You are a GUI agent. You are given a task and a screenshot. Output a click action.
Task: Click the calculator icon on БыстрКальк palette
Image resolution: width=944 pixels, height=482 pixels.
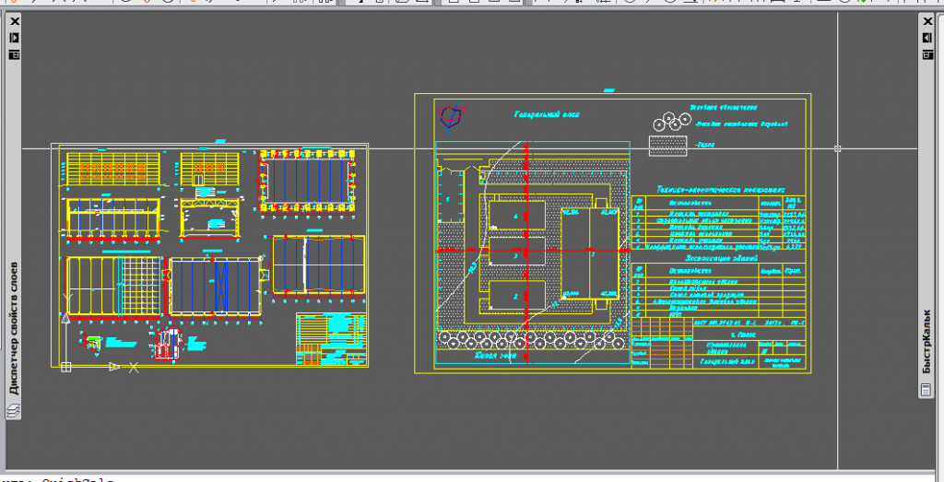point(926,391)
